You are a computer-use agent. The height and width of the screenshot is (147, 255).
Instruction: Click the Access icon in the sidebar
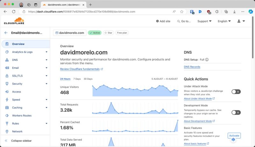click(7, 92)
